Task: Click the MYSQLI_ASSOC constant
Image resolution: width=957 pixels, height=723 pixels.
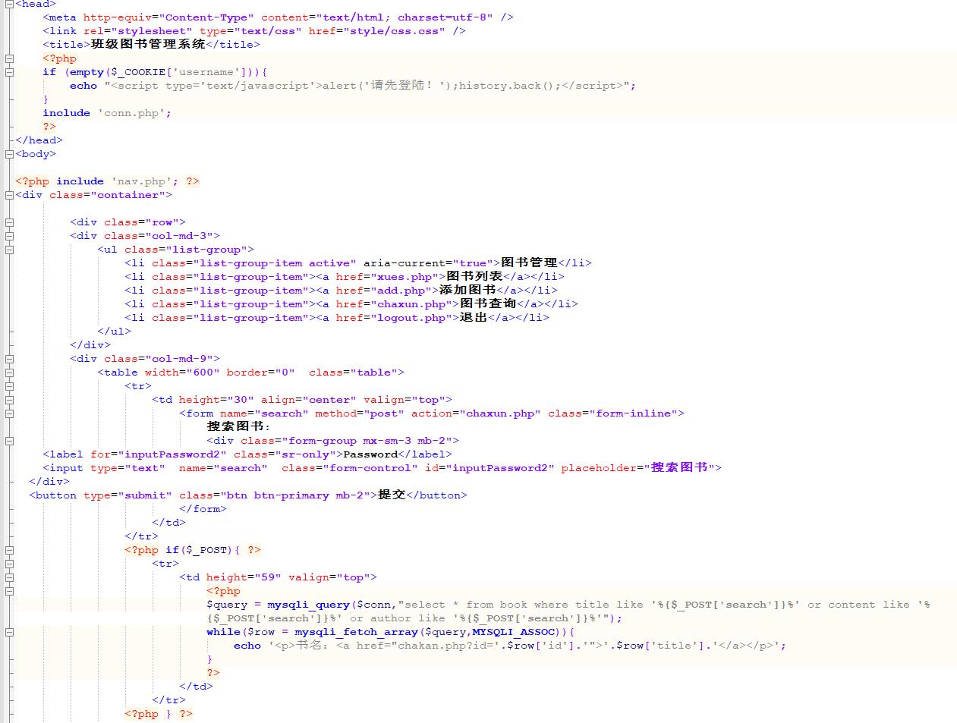Action: point(515,632)
